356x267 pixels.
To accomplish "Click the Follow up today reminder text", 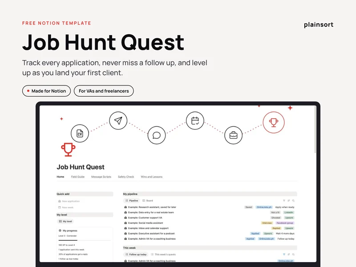I will [286, 239].
